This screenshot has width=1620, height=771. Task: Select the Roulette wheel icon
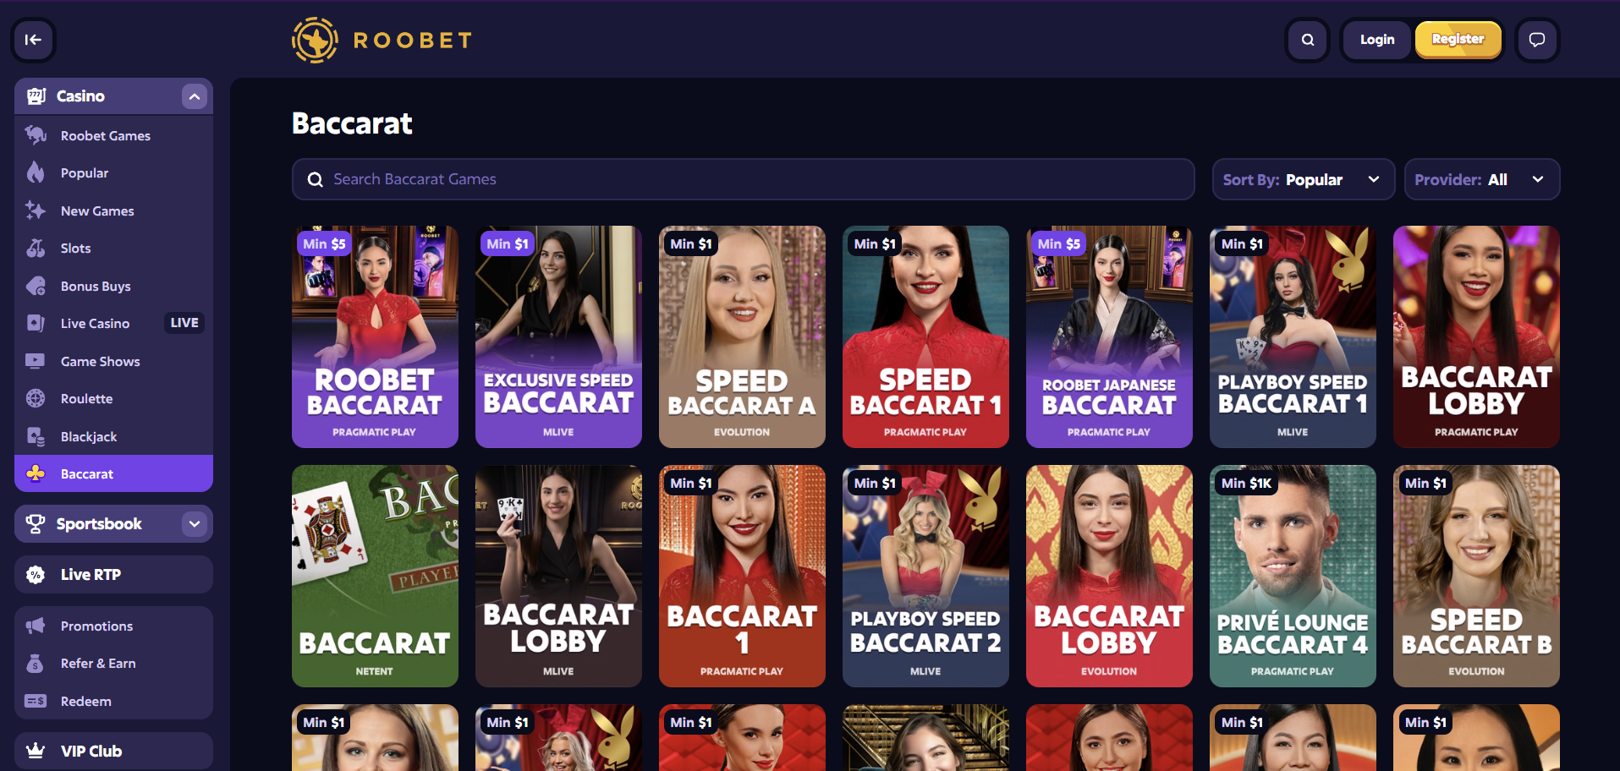(x=36, y=398)
